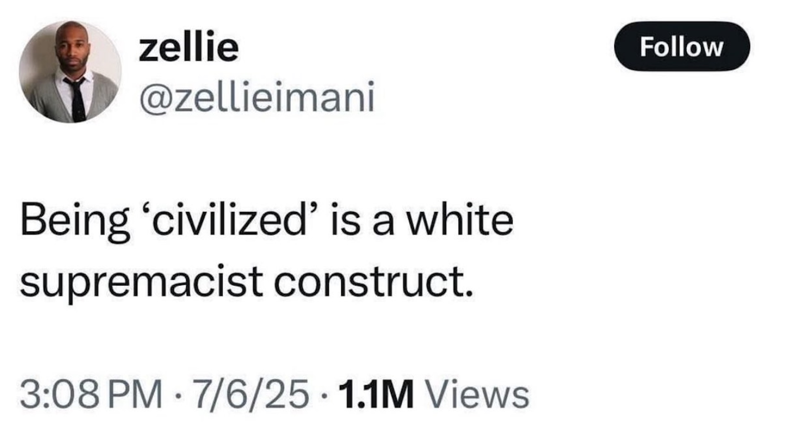Click the 1.1M view count

tap(375, 394)
